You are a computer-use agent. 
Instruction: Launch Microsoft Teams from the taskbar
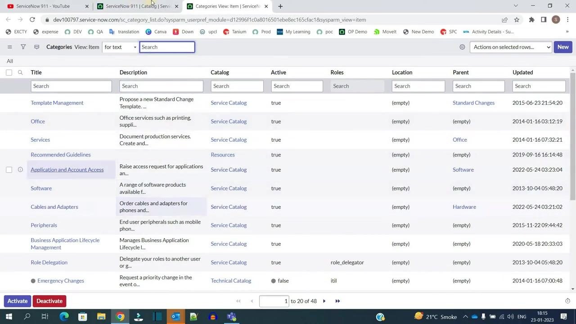231,317
